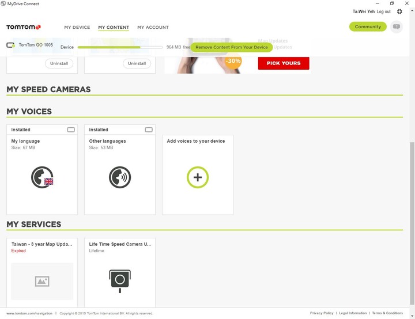Click the 'Taiwan - 3 year Map Upda...' title
The image size is (415, 319).
42,244
